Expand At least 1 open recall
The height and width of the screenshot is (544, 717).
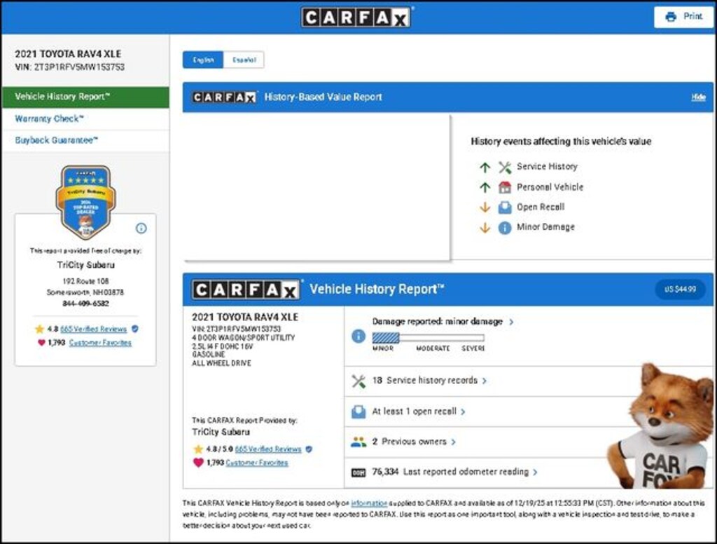click(418, 412)
